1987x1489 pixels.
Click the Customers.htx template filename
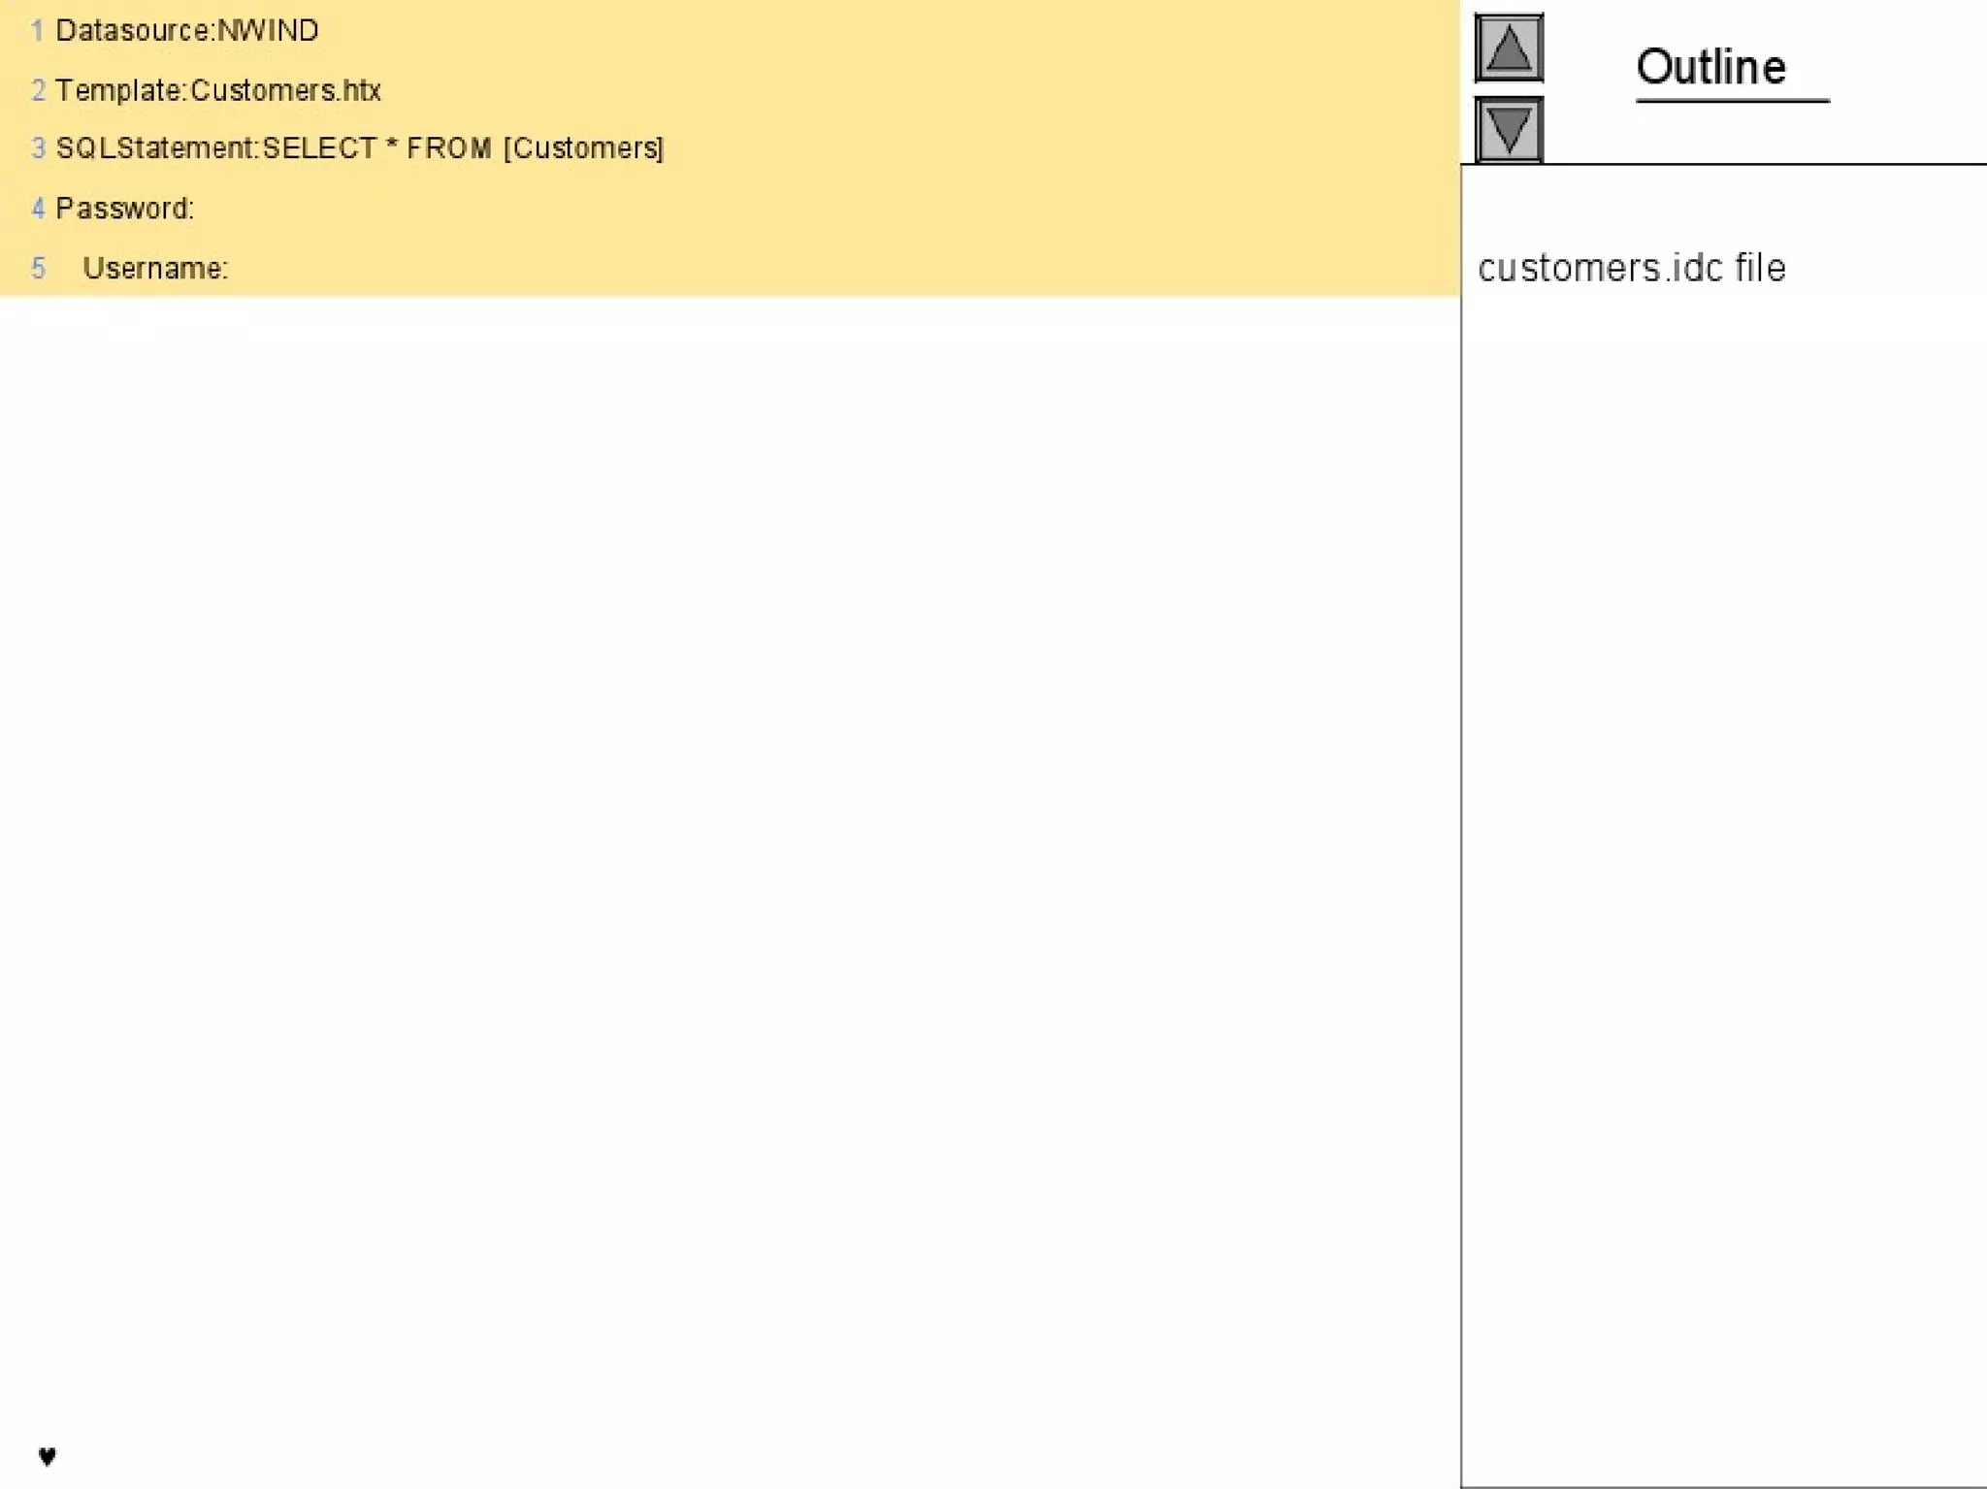tap(285, 90)
